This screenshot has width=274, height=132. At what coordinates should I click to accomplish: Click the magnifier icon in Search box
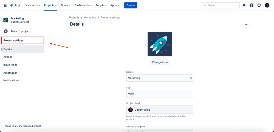click(205, 5)
